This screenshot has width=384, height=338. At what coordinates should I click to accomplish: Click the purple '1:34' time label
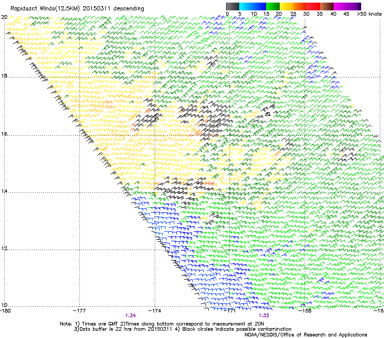pyautogui.click(x=131, y=316)
